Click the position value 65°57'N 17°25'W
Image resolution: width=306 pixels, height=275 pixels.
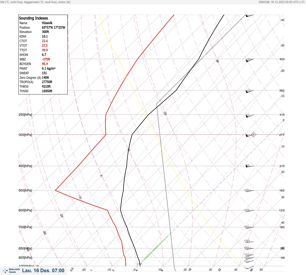click(53, 28)
